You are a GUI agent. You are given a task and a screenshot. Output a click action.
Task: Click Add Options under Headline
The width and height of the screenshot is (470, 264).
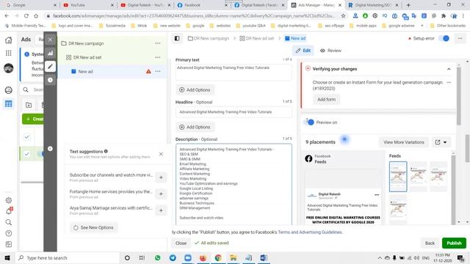click(x=195, y=127)
